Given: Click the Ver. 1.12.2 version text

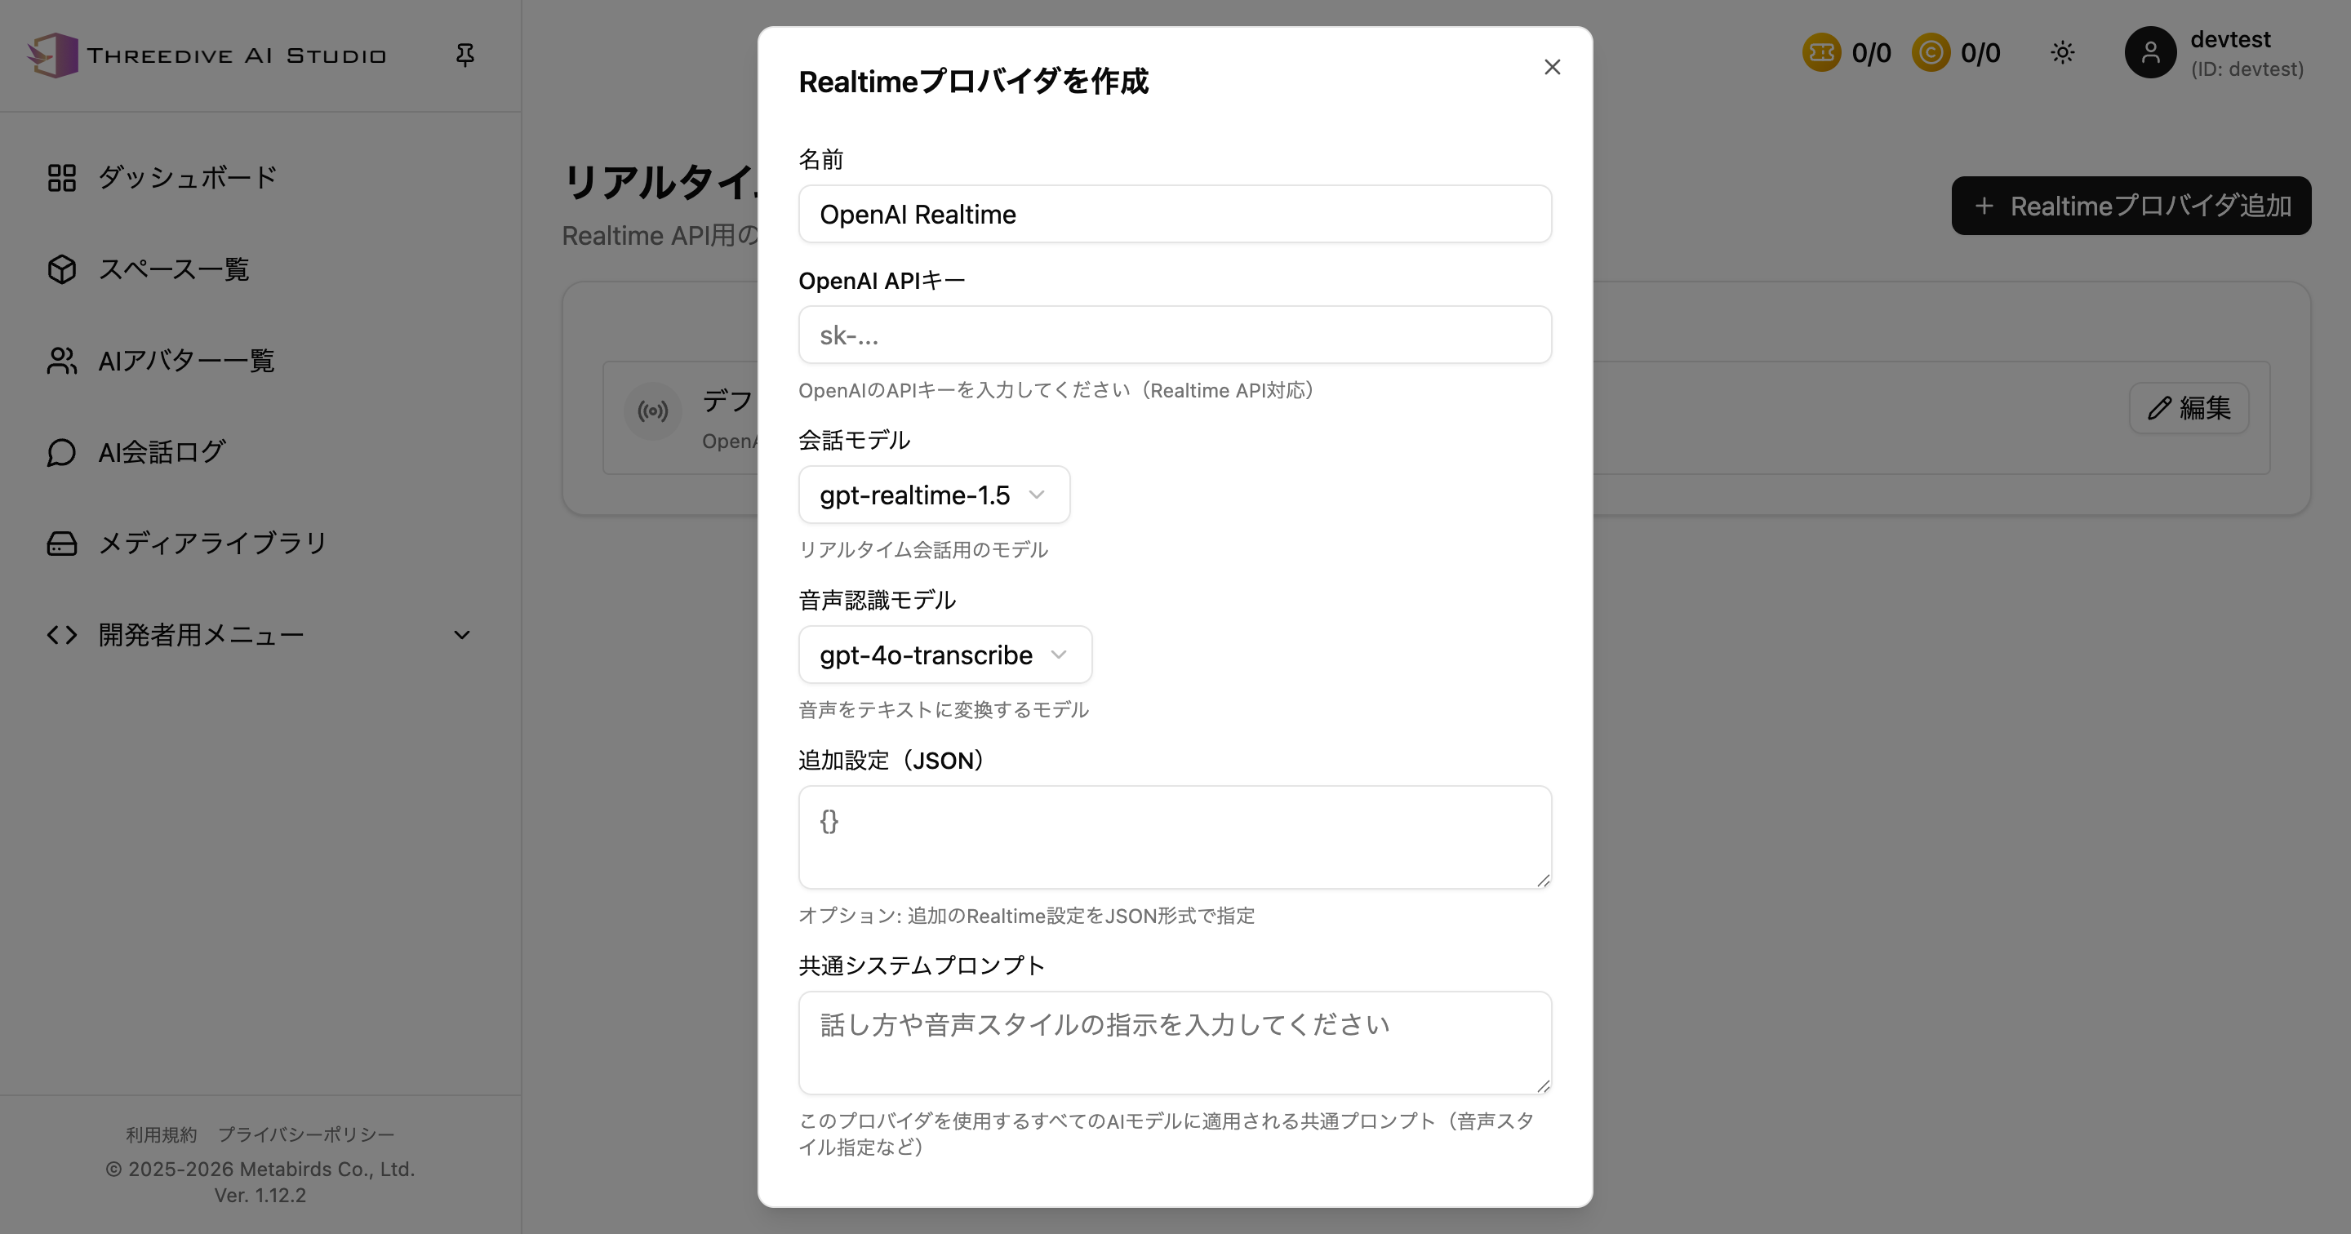Looking at the screenshot, I should pyautogui.click(x=260, y=1195).
